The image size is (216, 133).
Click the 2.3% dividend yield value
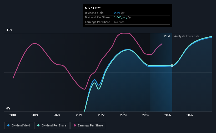pyautogui.click(x=117, y=13)
